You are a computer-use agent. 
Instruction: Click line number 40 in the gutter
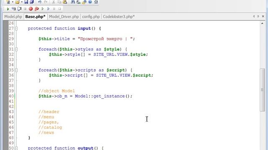point(11,96)
